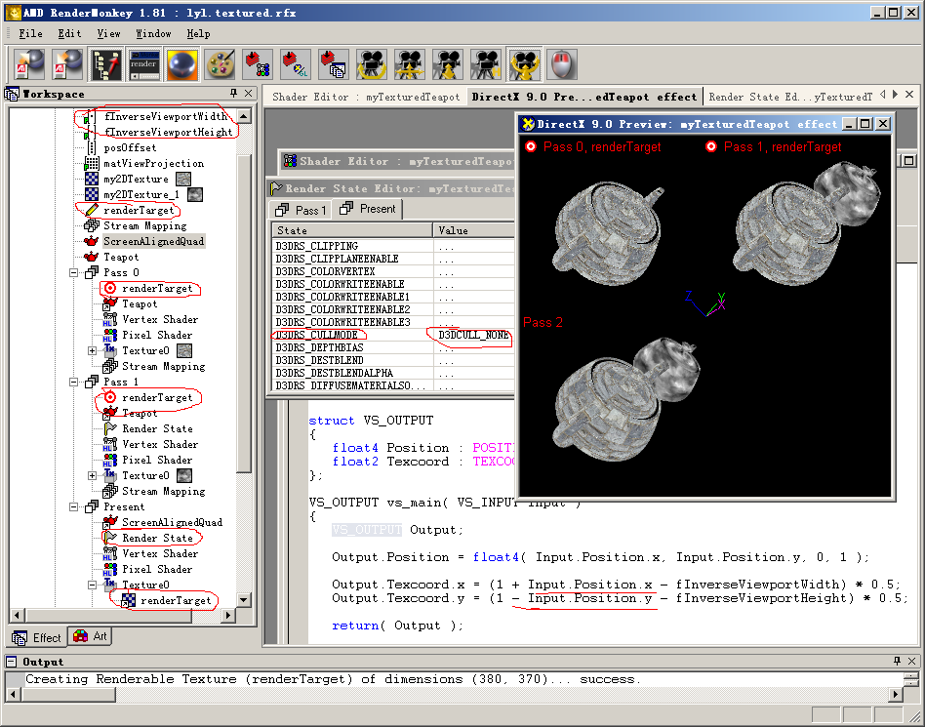Toggle the render output window toolbar button
This screenshot has height=727, width=925.
pyautogui.click(x=144, y=64)
